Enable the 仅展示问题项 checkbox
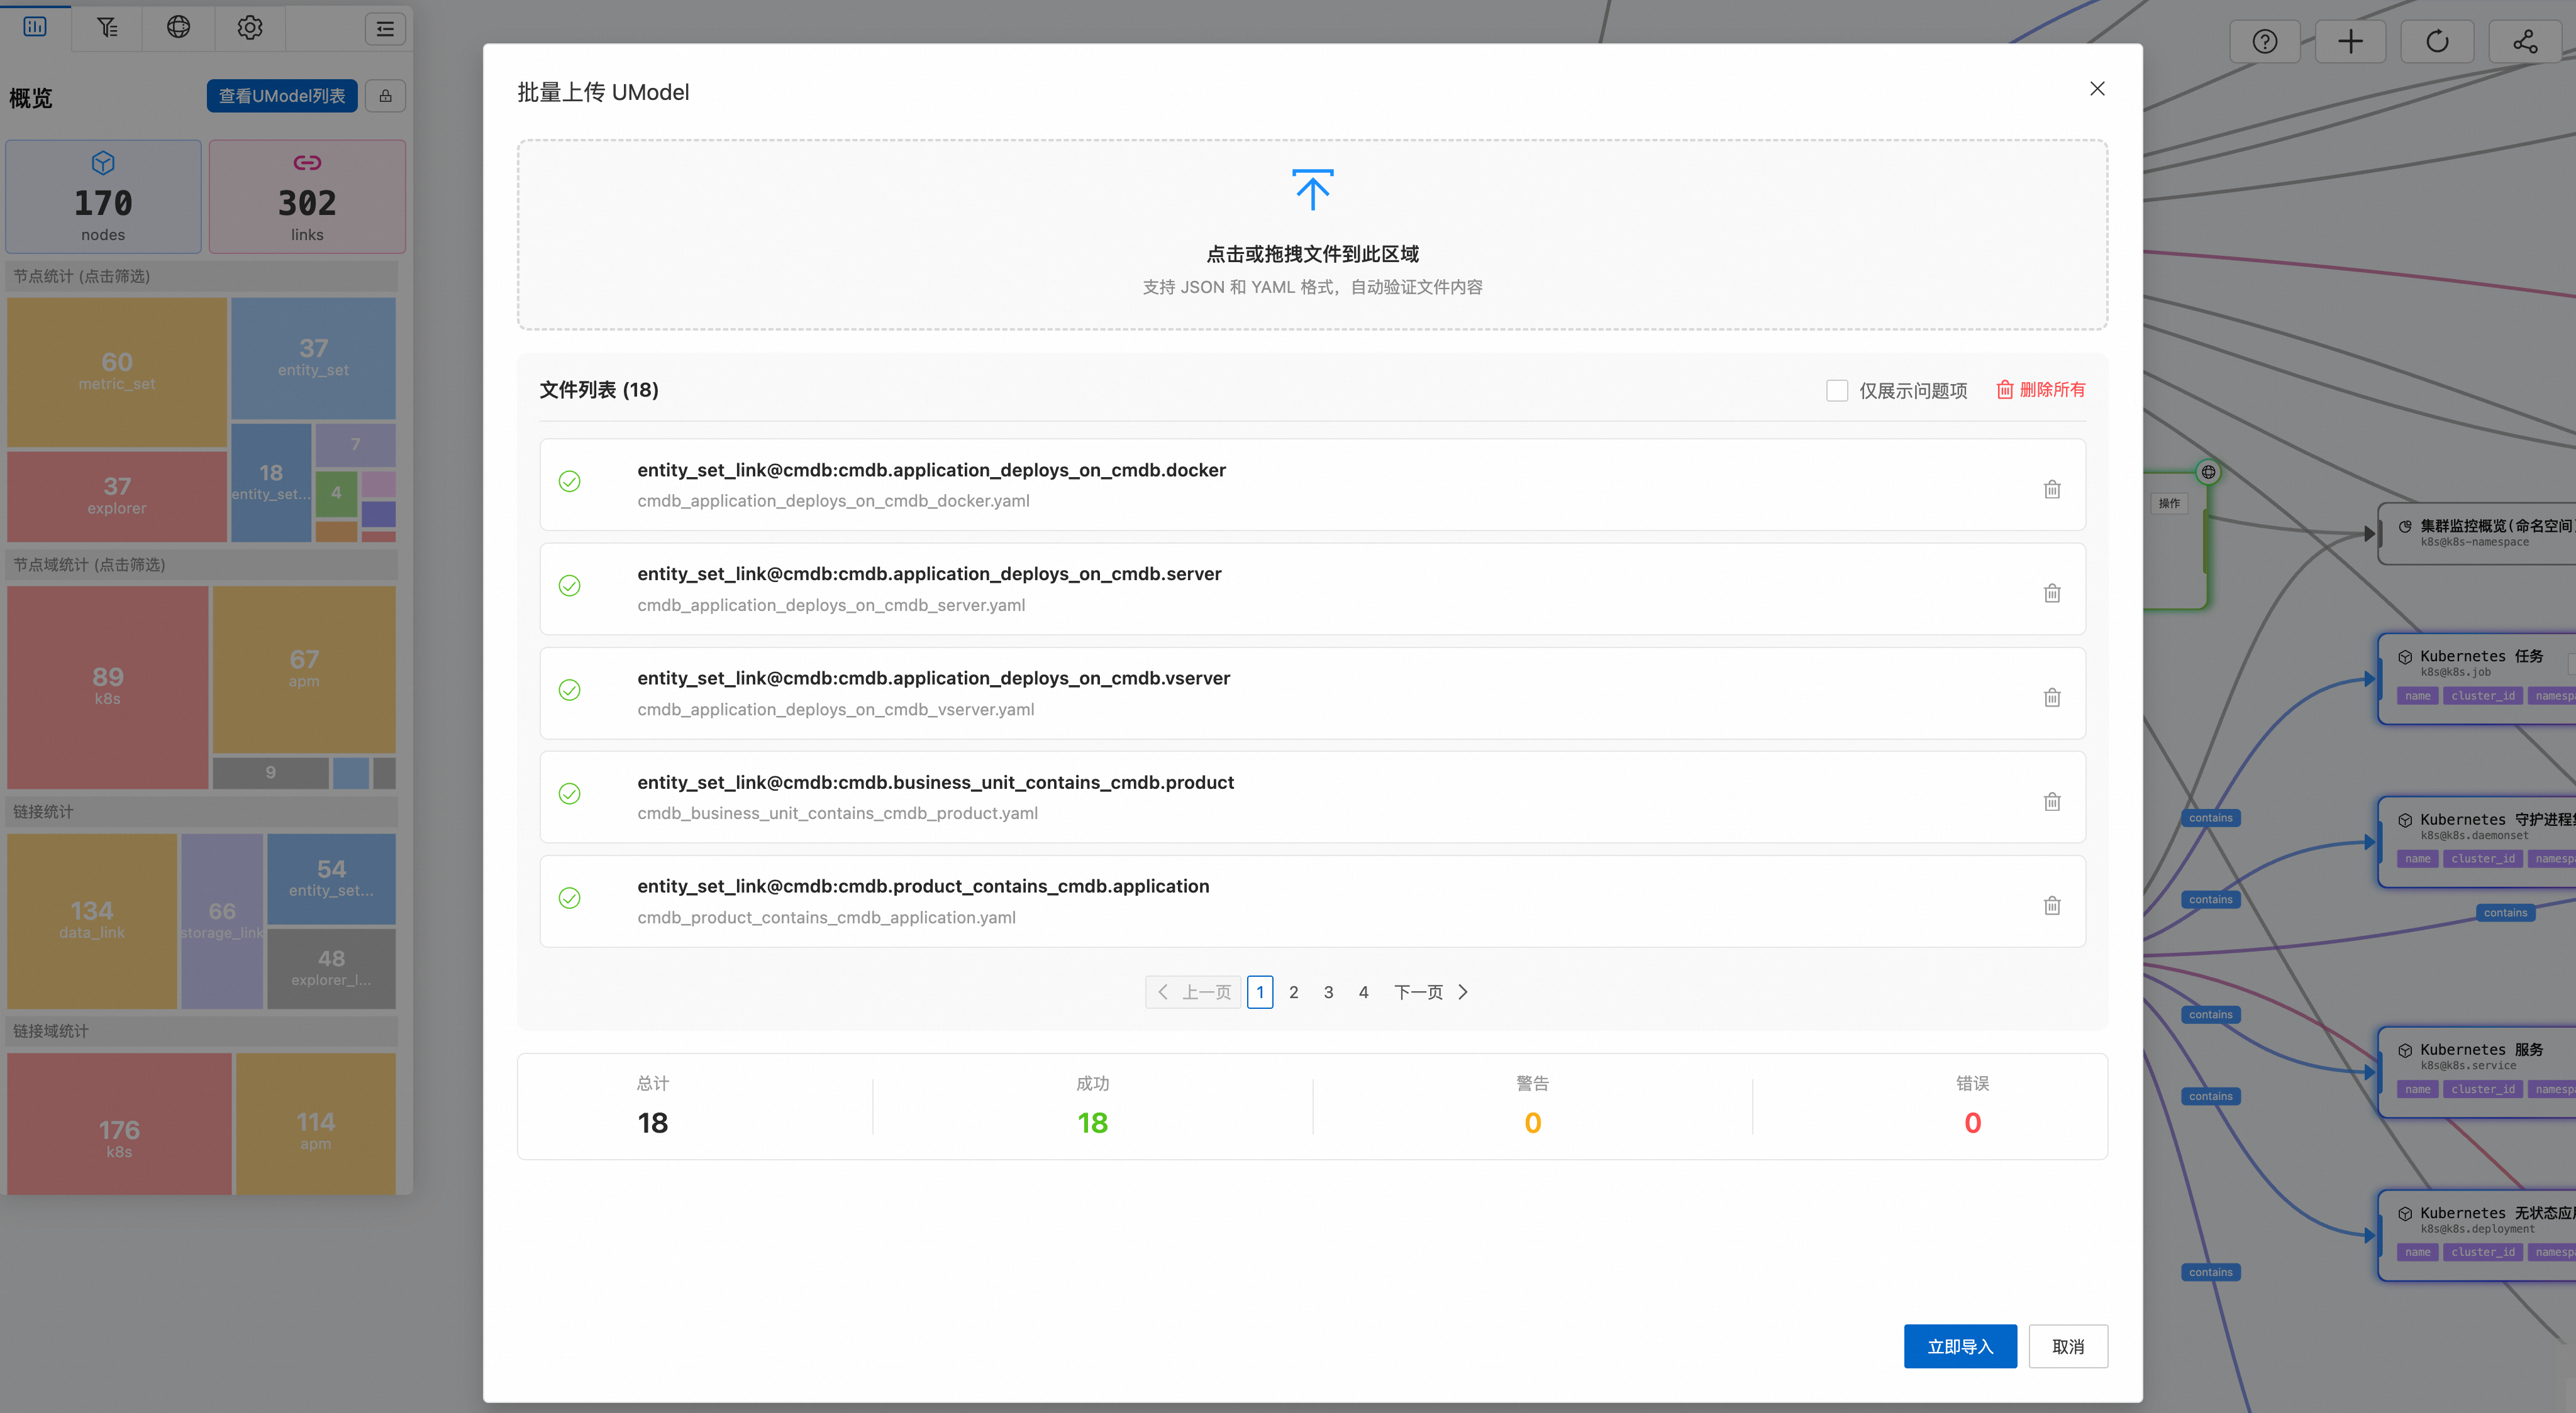Screen dimensions: 2576x1413 [x=1836, y=391]
